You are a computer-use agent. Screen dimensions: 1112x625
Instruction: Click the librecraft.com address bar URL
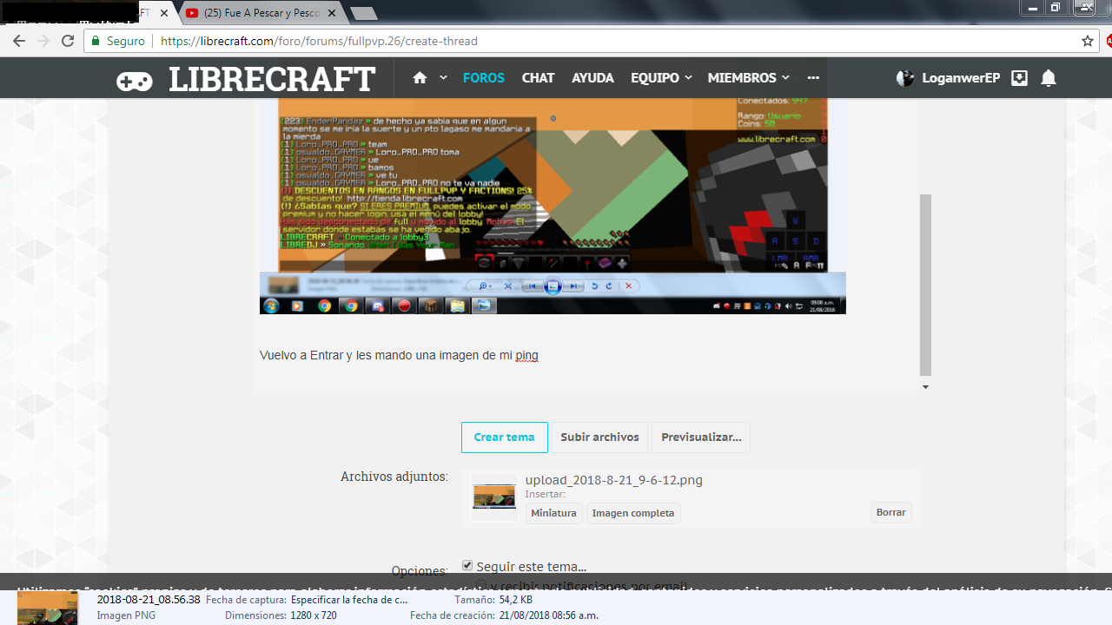pos(319,41)
